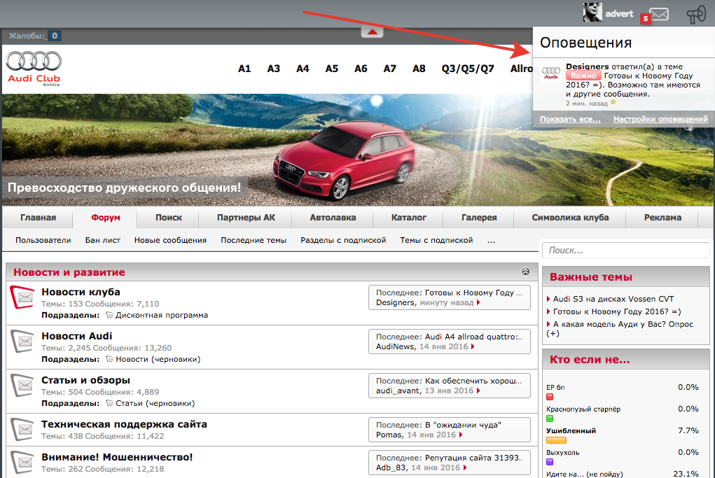Click the Новости Audi forum status icon
This screenshot has width=715, height=478.
(x=23, y=341)
